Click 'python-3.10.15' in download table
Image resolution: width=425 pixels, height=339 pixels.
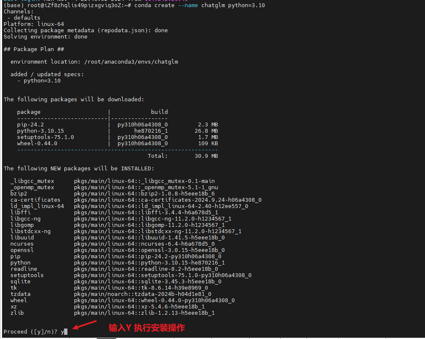click(40, 131)
